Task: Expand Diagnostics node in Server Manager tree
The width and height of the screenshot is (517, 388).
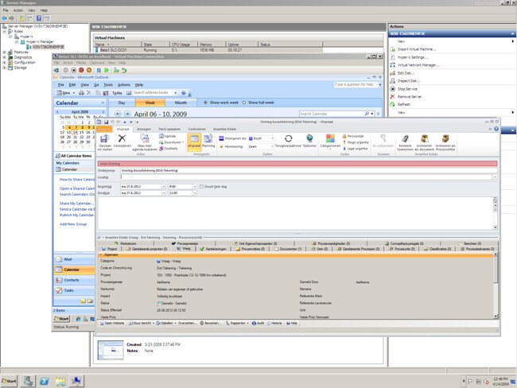Action: click(4, 57)
